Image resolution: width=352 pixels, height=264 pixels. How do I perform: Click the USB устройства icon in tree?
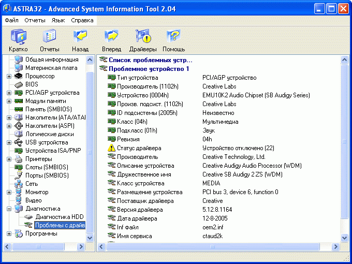click(x=19, y=142)
